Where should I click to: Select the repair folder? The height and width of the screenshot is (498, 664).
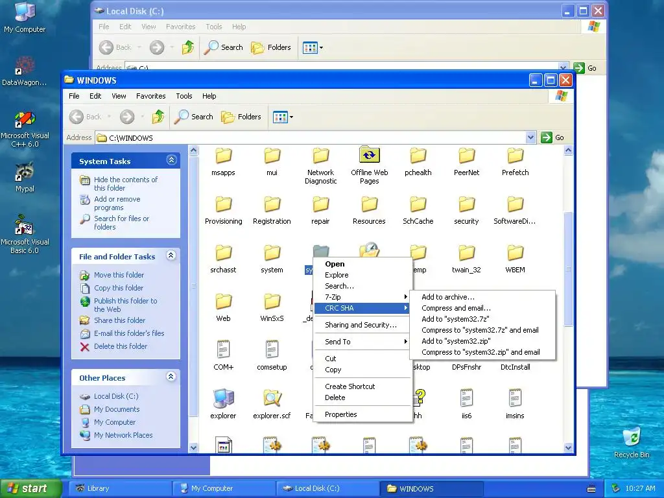(320, 204)
